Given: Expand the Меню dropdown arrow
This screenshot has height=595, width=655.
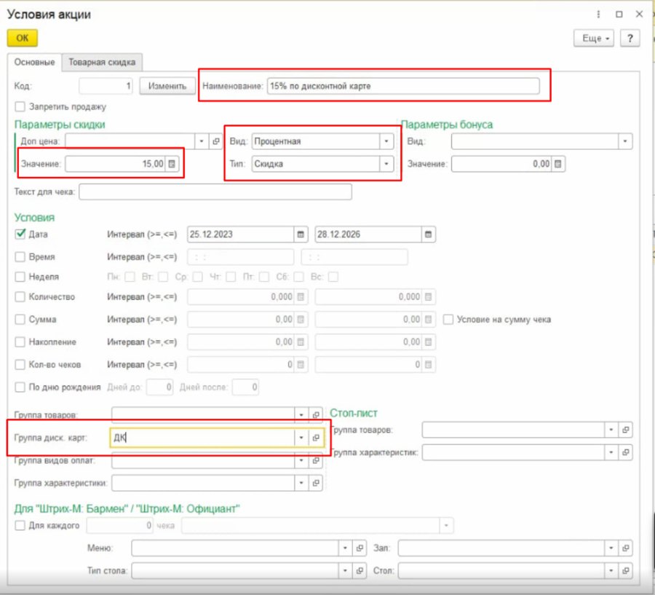Looking at the screenshot, I should [345, 548].
